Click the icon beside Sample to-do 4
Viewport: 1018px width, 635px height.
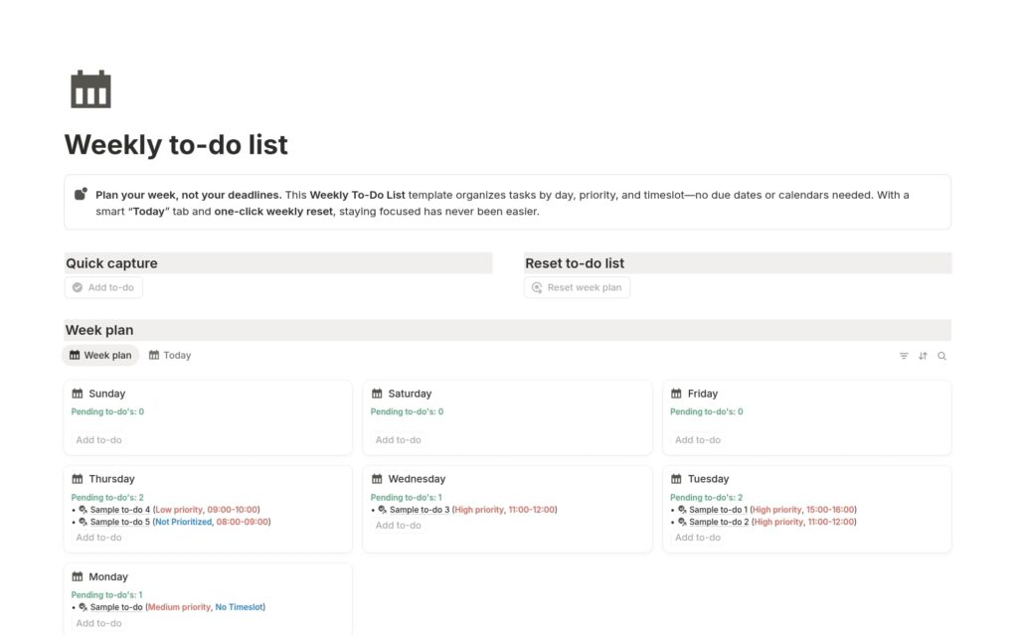point(84,510)
